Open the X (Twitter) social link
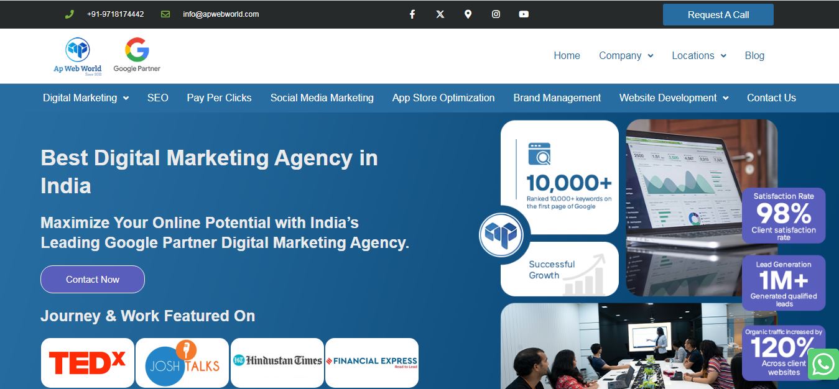This screenshot has width=839, height=389. (440, 14)
